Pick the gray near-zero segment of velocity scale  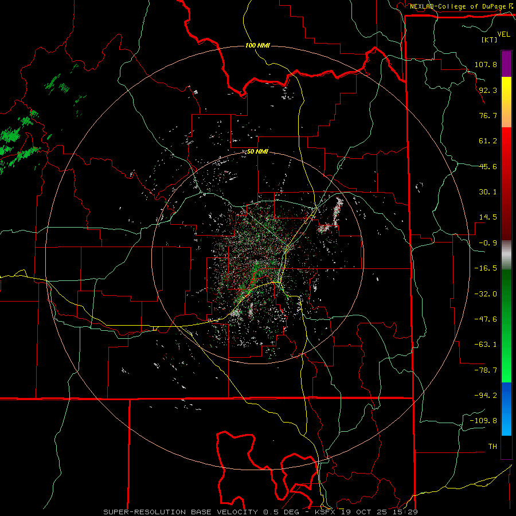506,255
